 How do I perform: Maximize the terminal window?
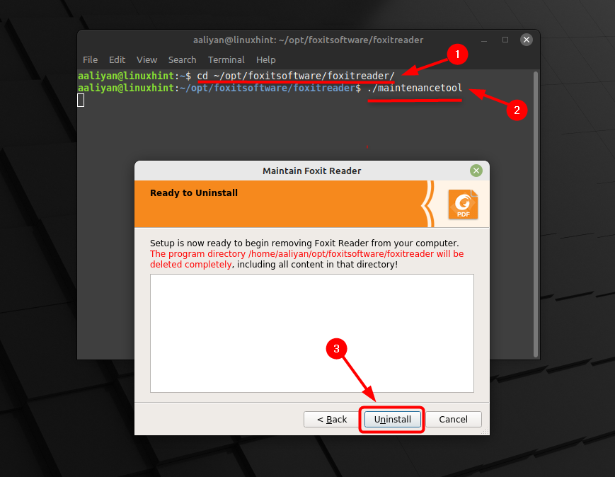505,40
